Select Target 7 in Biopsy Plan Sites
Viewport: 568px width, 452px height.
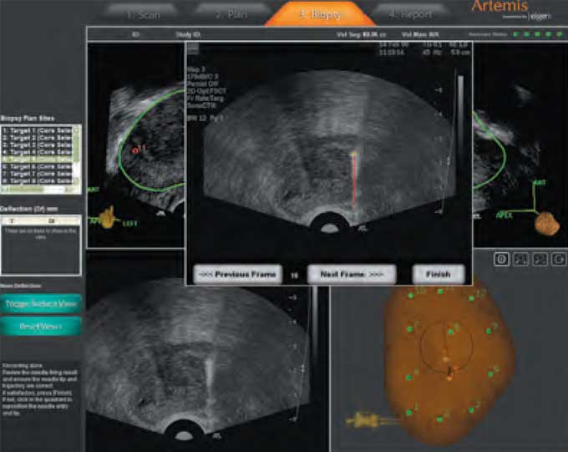(x=38, y=174)
